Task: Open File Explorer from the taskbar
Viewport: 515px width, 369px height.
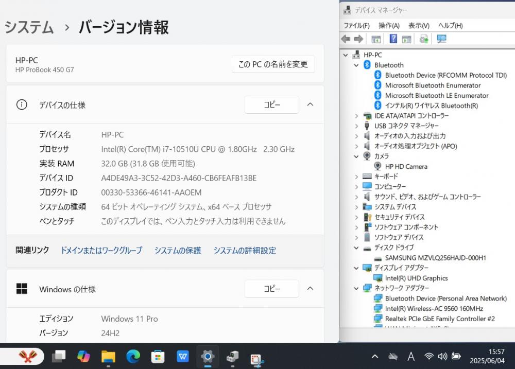Action: pos(108,356)
